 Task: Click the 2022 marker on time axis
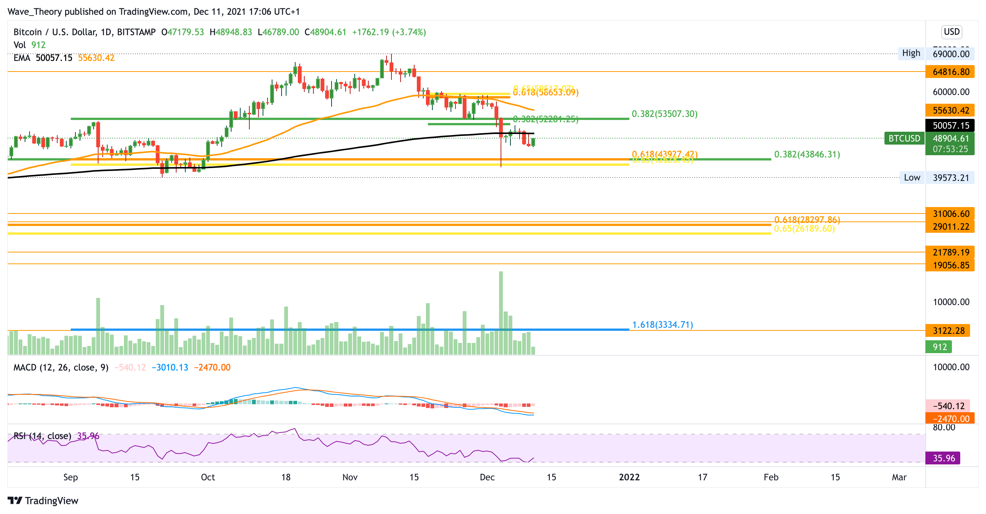tap(629, 477)
